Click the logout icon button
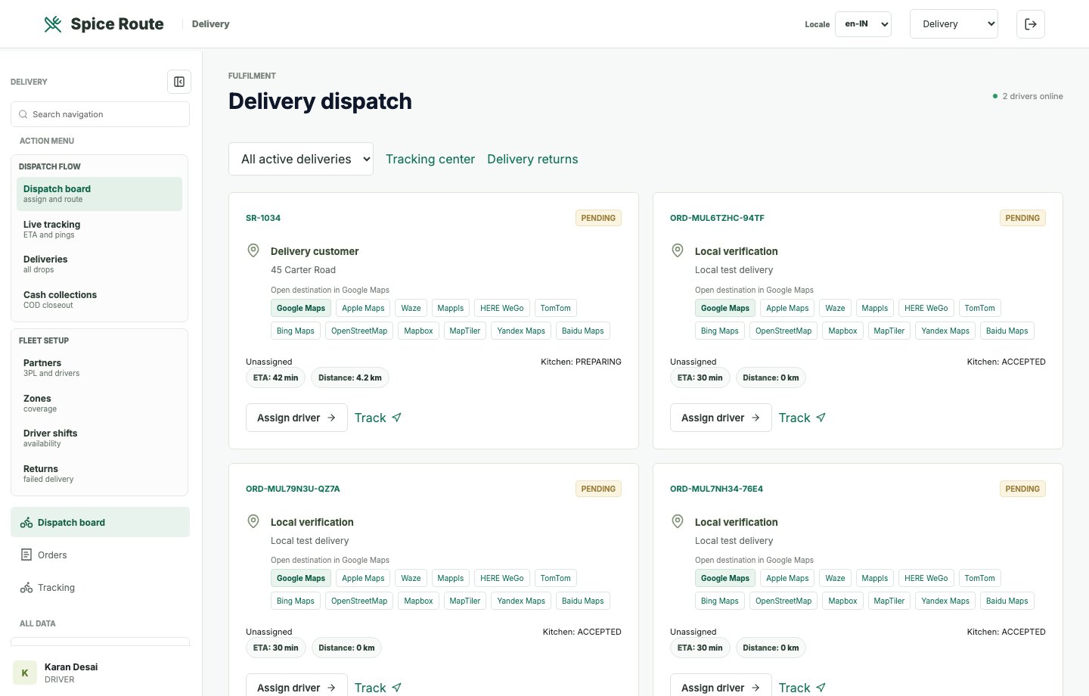This screenshot has width=1089, height=696. click(x=1031, y=24)
